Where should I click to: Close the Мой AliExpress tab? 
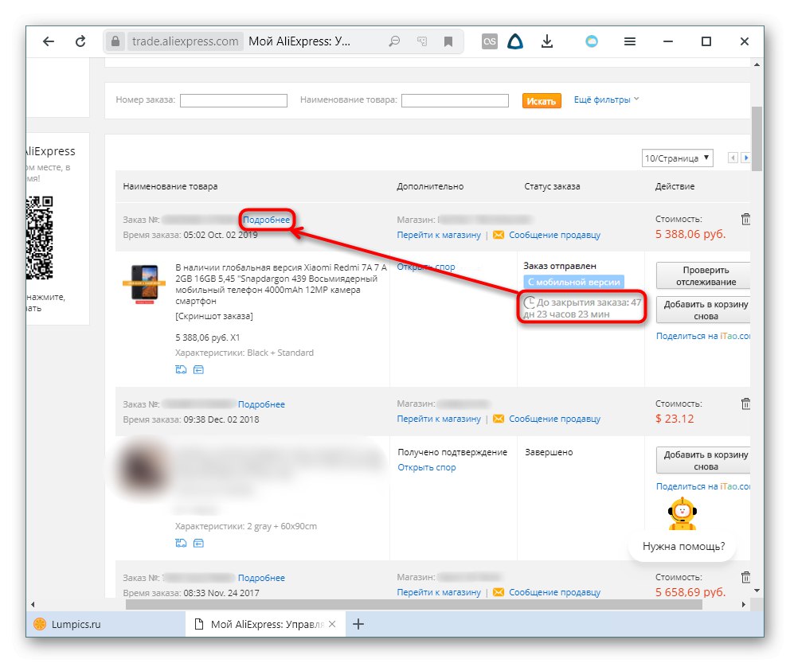tap(332, 624)
